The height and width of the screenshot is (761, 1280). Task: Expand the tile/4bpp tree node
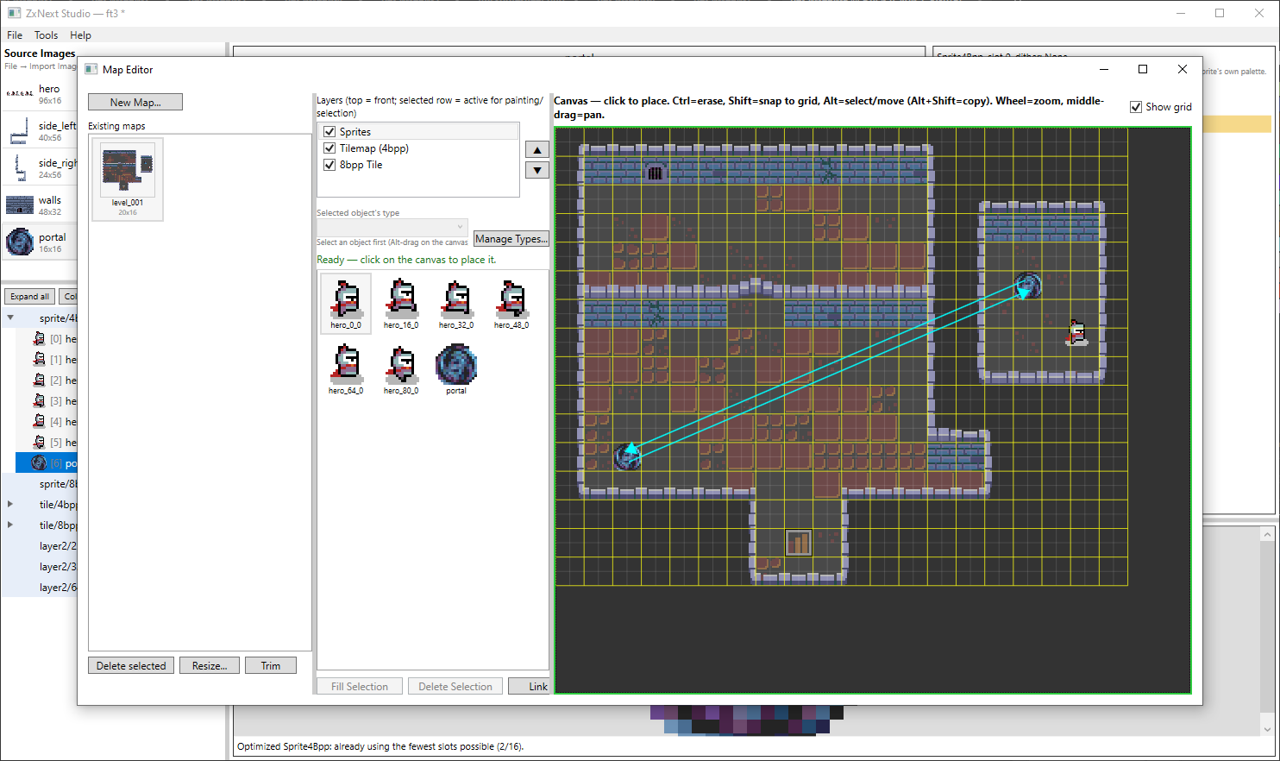click(x=10, y=505)
